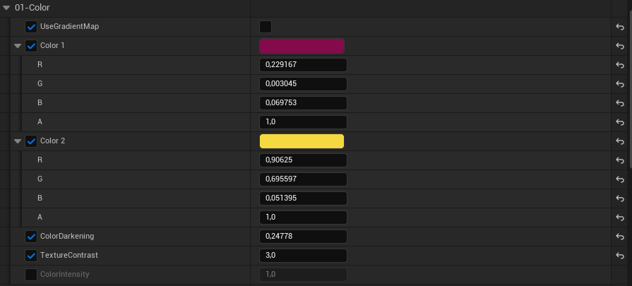Collapse the Color 1 channel rows
The image size is (632, 286).
coord(18,46)
